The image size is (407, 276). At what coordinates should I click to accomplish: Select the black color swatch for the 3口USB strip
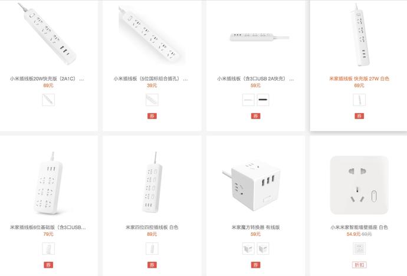pyautogui.click(x=262, y=100)
